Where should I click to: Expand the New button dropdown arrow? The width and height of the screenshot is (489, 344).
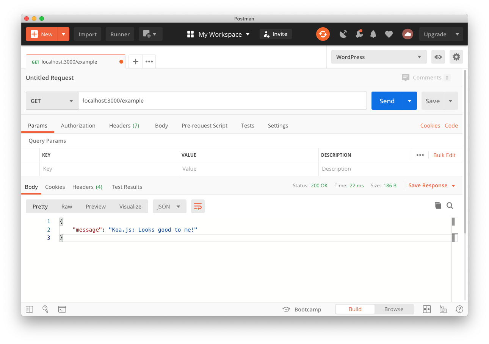coord(63,34)
